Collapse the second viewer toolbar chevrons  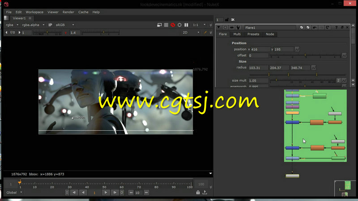[x=211, y=33]
